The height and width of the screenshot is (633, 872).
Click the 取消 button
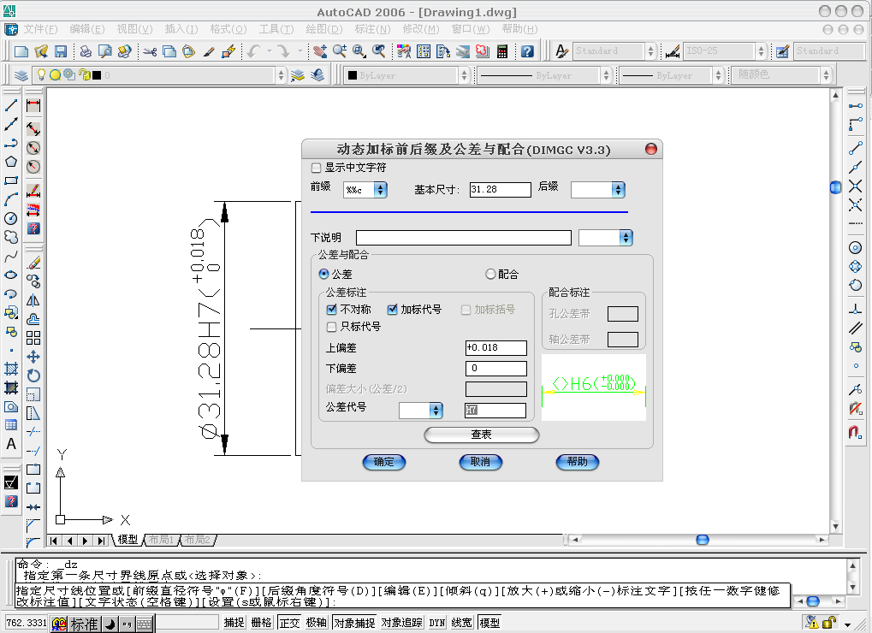click(480, 462)
